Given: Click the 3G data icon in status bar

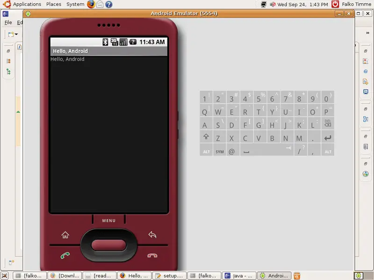Looking at the screenshot, I should [114, 42].
